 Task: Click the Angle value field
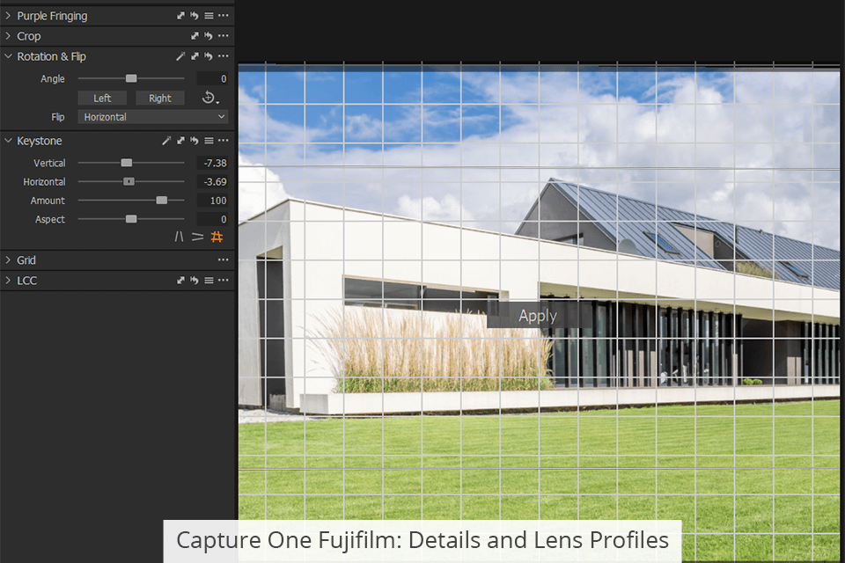click(x=212, y=78)
